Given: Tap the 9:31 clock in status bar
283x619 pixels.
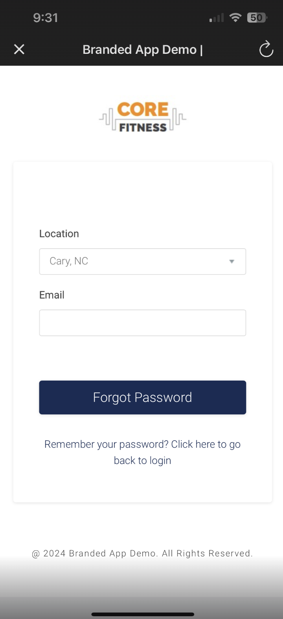Looking at the screenshot, I should (x=46, y=18).
